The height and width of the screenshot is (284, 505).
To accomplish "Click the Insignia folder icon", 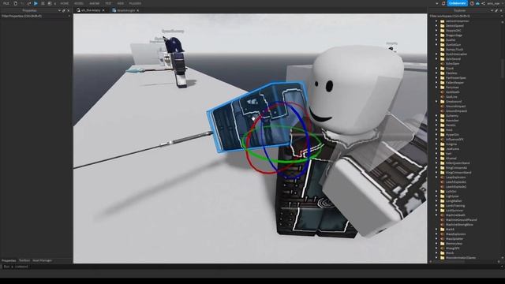I will (x=442, y=144).
